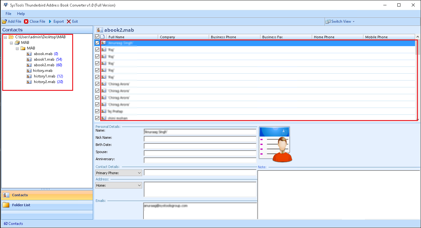Select history.mab in the tree
This screenshot has height=228, width=421.
[43, 71]
